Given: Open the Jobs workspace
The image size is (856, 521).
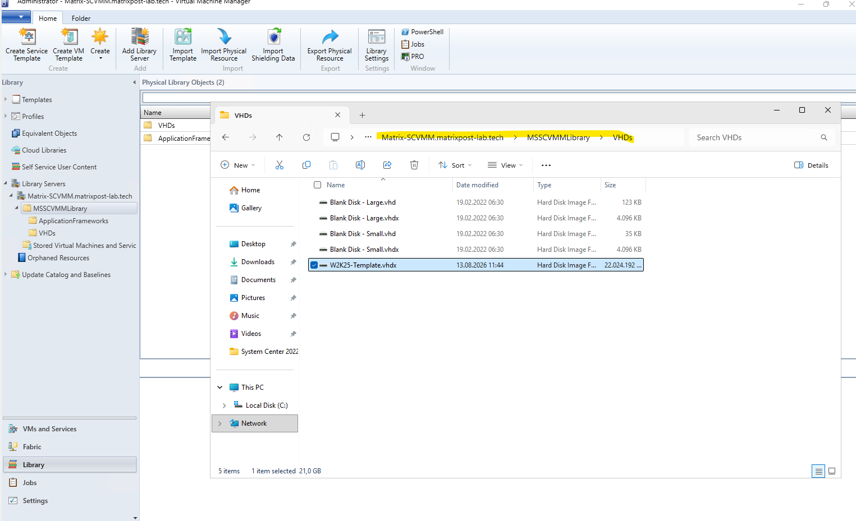Looking at the screenshot, I should 70,483.
